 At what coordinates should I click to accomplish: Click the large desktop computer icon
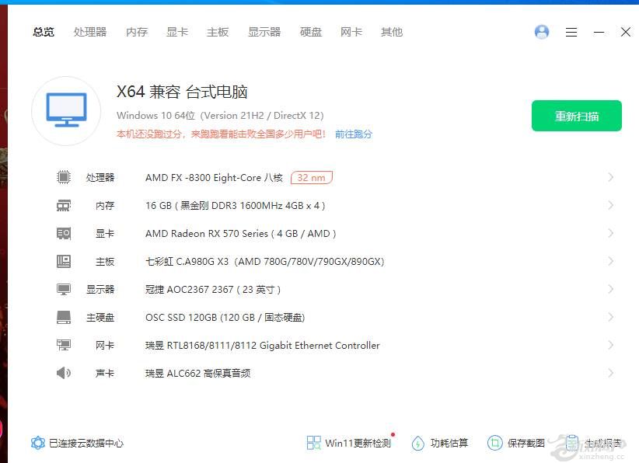click(x=66, y=110)
